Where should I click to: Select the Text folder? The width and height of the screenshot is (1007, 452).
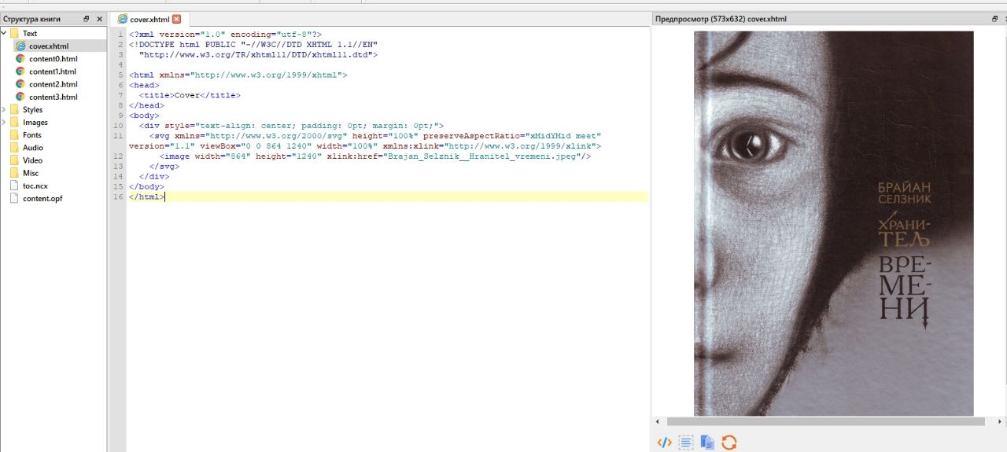[30, 34]
